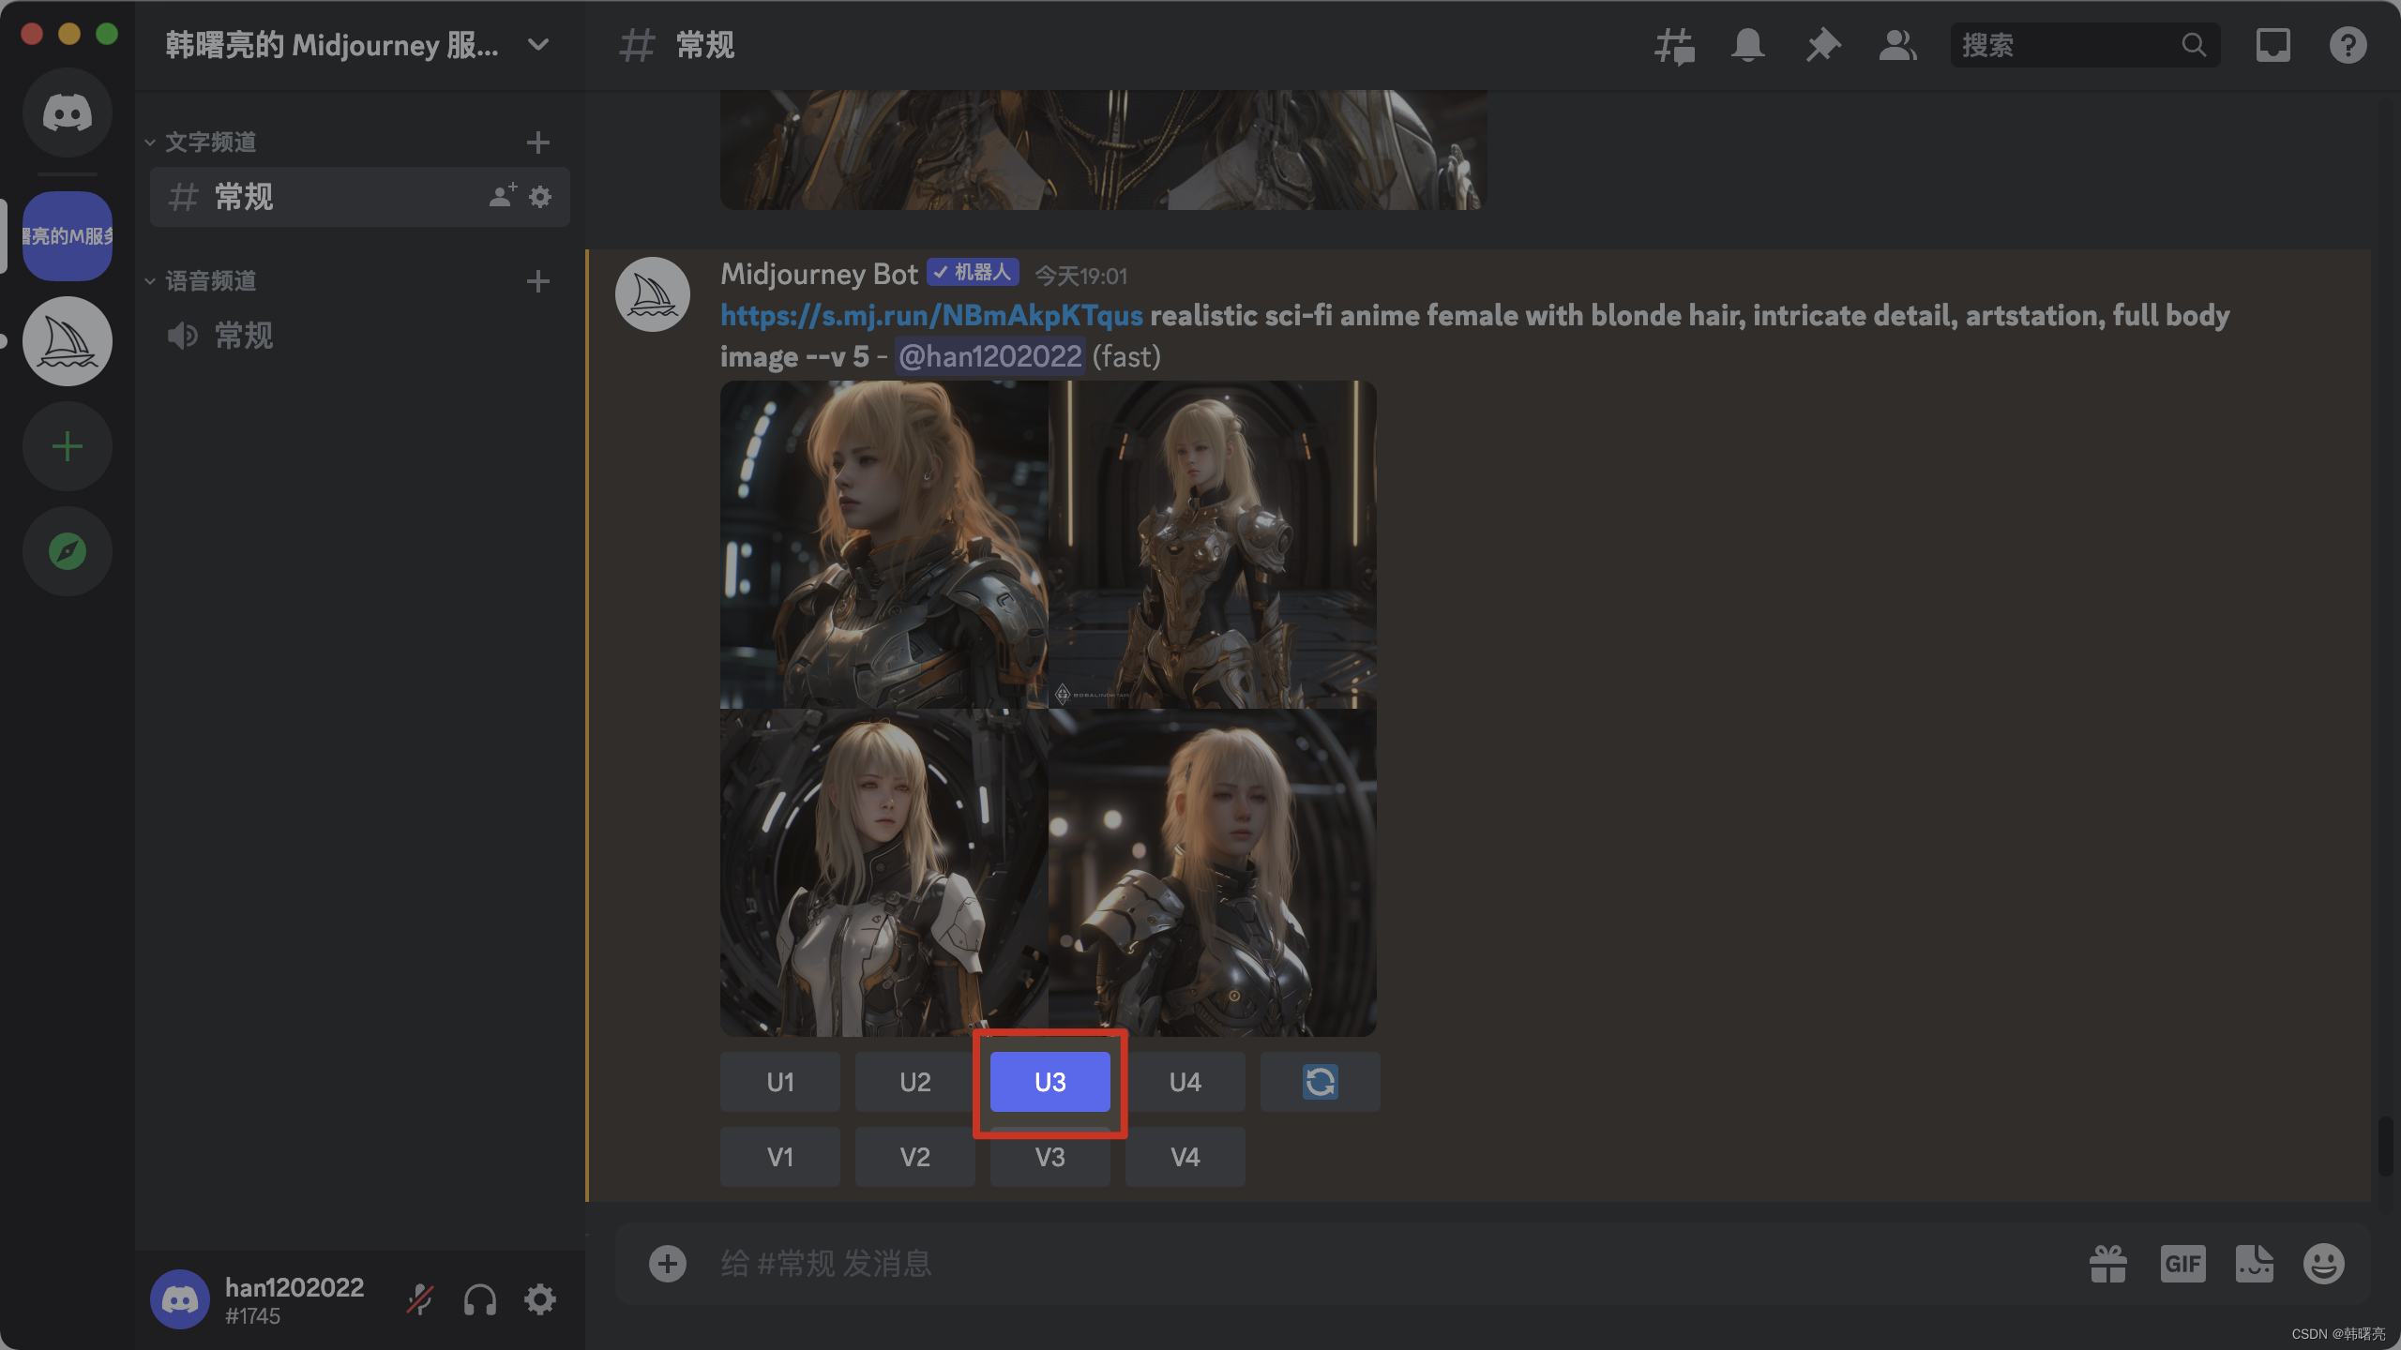
Task: Open pinned messages pin icon
Action: pyautogui.click(x=1822, y=45)
